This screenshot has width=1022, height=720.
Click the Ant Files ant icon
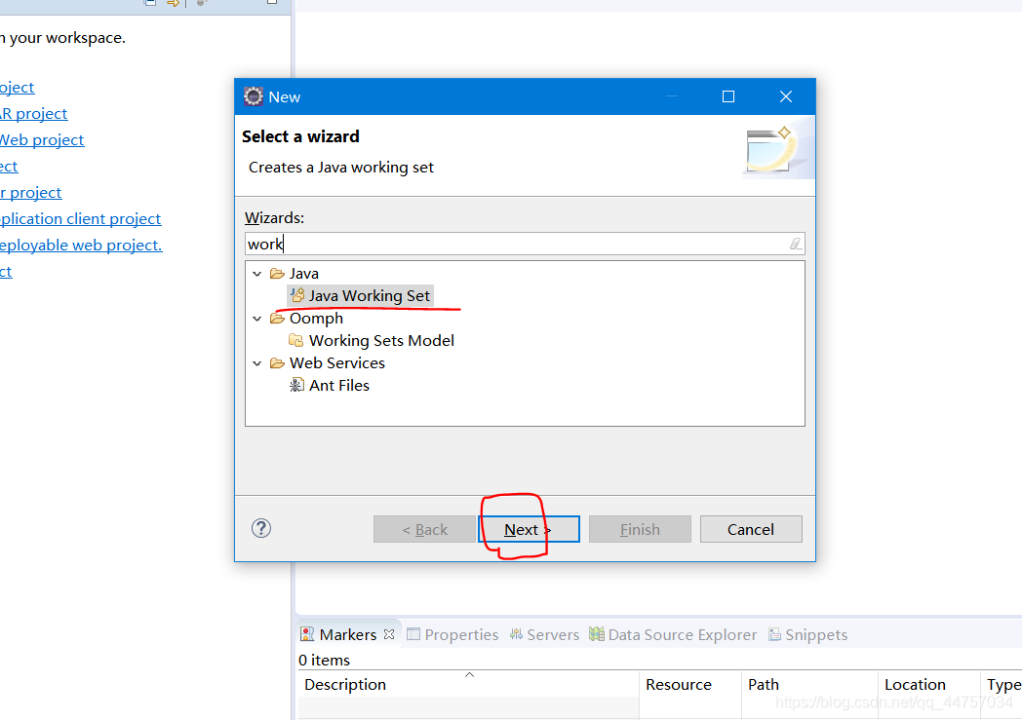point(296,386)
